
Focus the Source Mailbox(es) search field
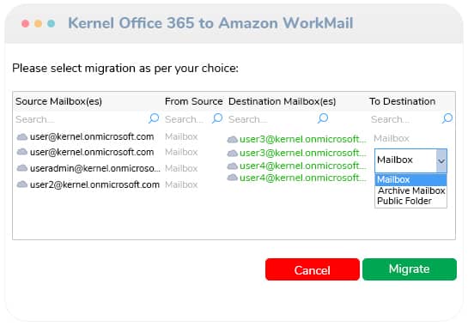pyautogui.click(x=82, y=119)
